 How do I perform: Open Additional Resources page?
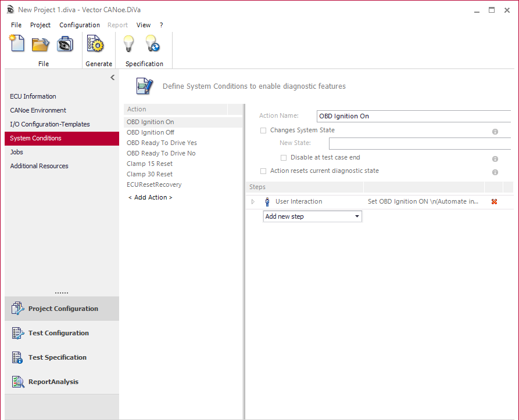pos(62,166)
